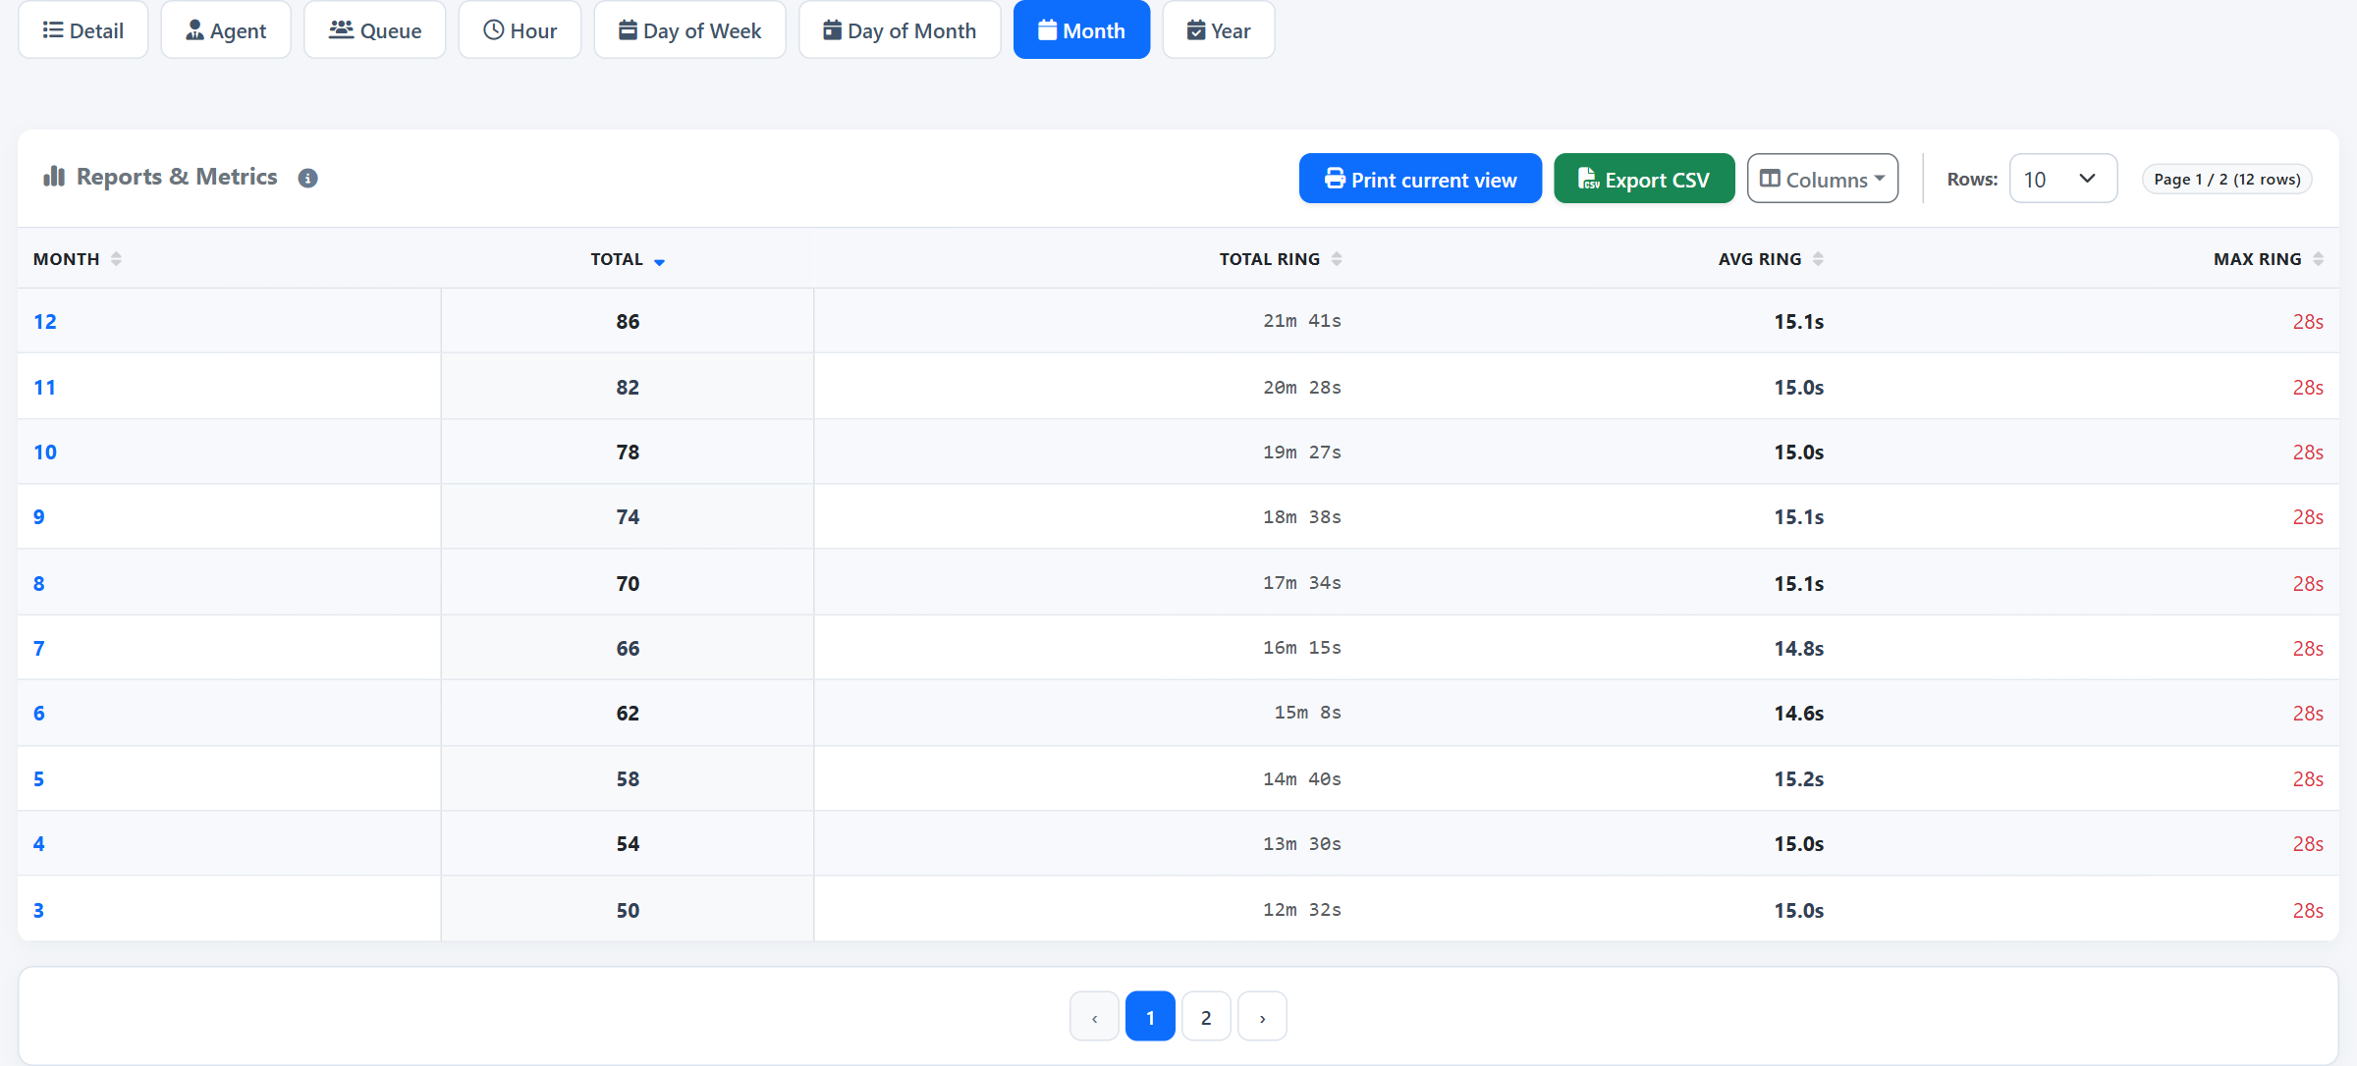The image size is (2357, 1066).
Task: Open month 3 link
Action: tap(39, 911)
